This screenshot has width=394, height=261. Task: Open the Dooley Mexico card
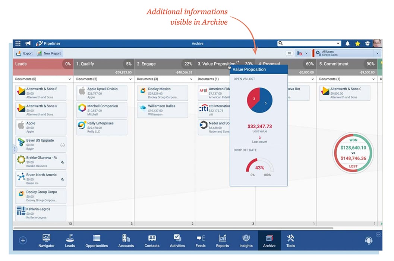point(163,93)
